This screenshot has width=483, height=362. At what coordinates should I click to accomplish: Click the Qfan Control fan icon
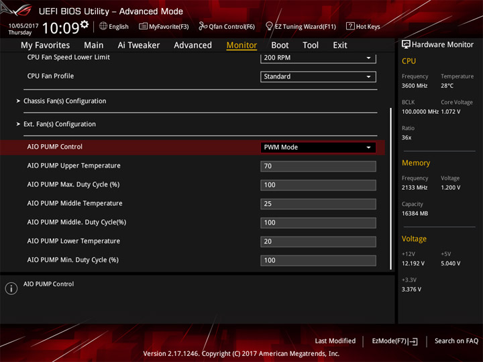pyautogui.click(x=203, y=26)
